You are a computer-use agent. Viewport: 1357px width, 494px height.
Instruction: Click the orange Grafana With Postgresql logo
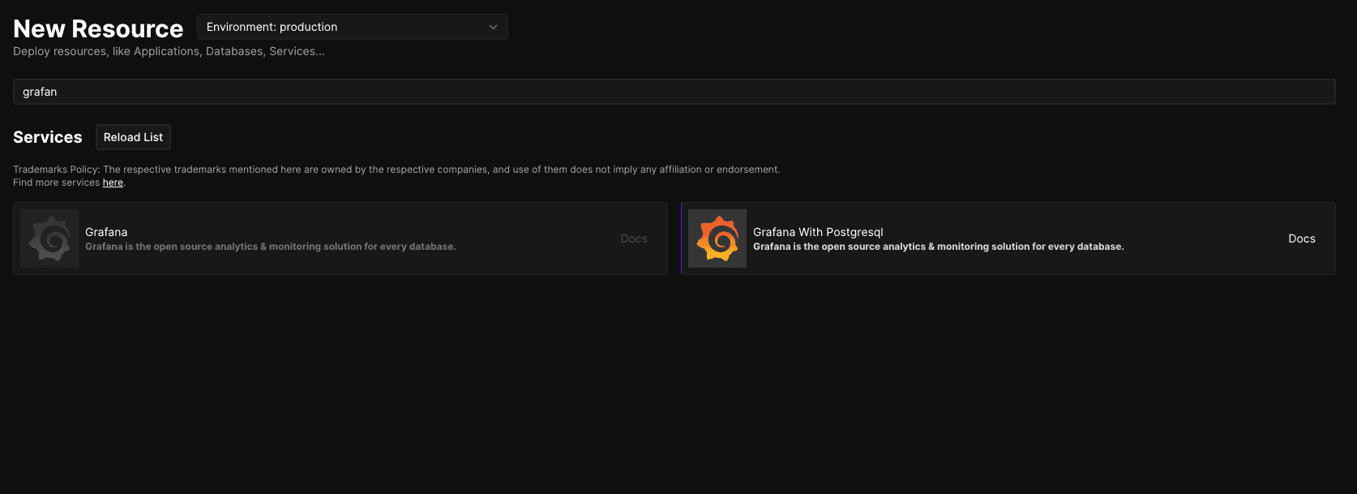[x=717, y=238]
